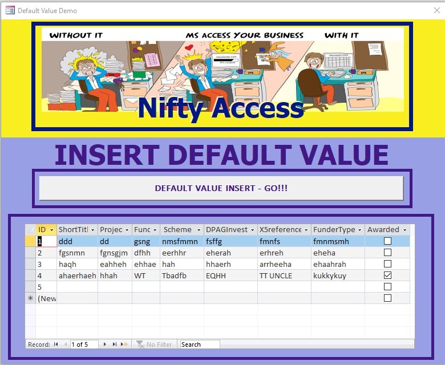
Task: Select the row selector for record 3
Action: pyautogui.click(x=30, y=263)
